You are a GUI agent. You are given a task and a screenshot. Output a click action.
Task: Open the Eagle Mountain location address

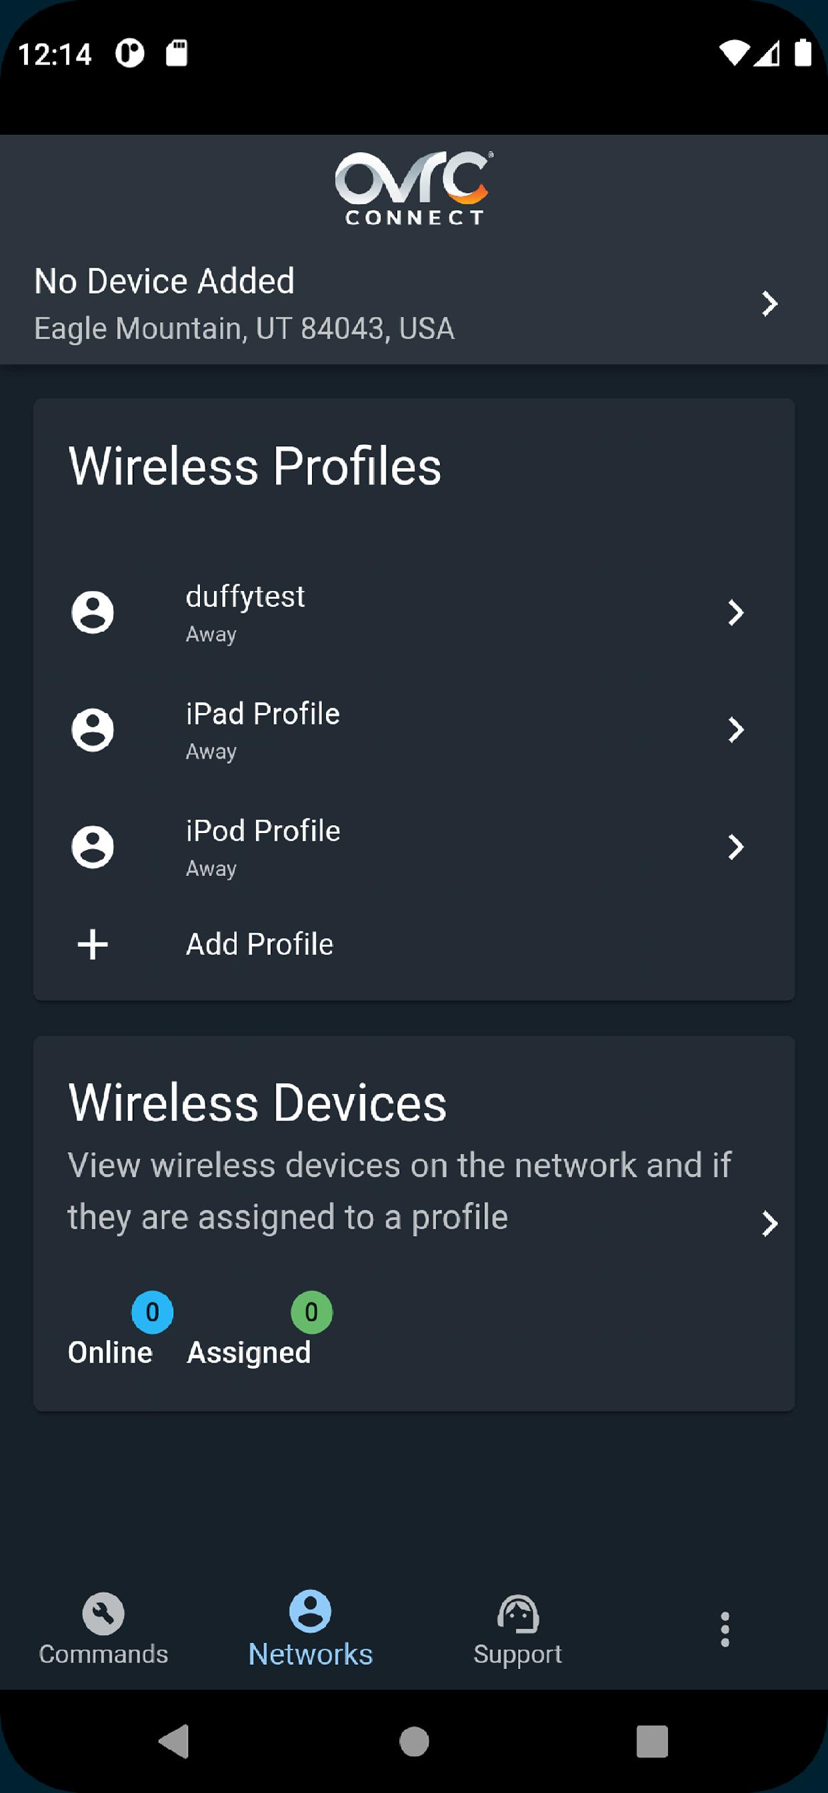pyautogui.click(x=244, y=329)
